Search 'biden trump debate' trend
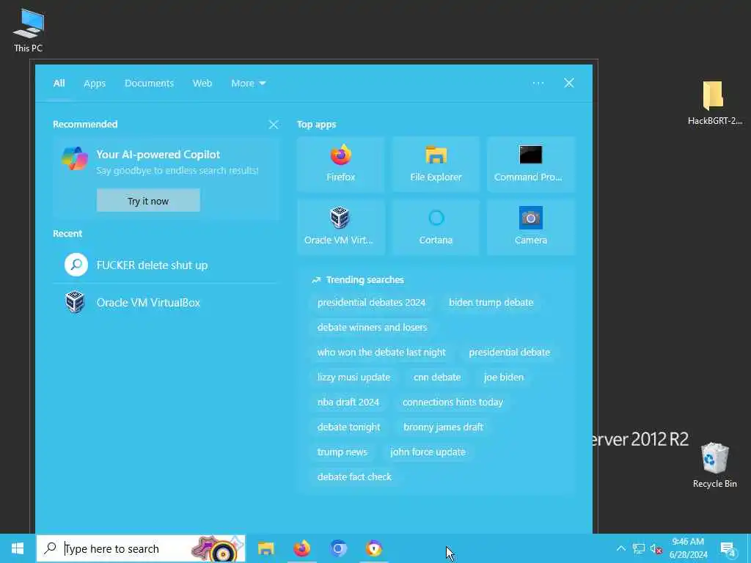Viewport: 751px width, 563px height. pyautogui.click(x=491, y=303)
